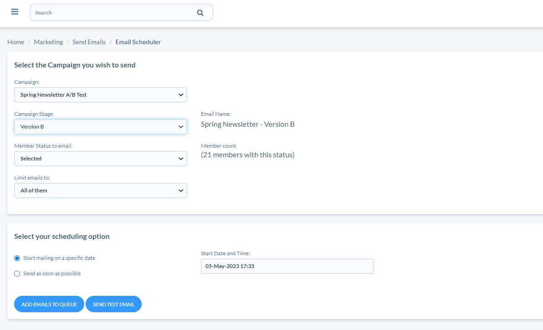This screenshot has width=543, height=330.
Task: Click the 'Member count' label
Action: [219, 146]
